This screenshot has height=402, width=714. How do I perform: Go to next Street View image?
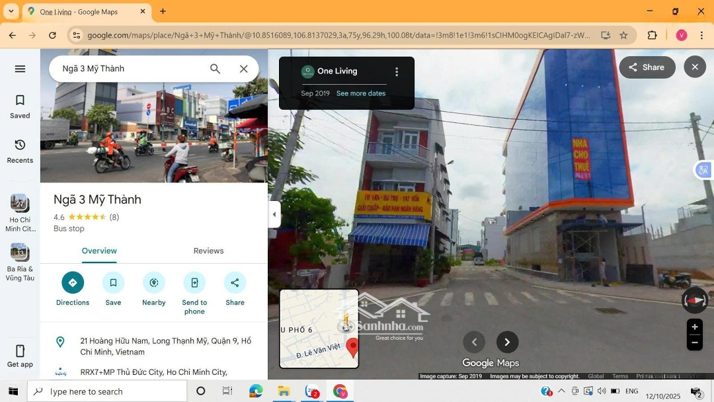pos(507,342)
